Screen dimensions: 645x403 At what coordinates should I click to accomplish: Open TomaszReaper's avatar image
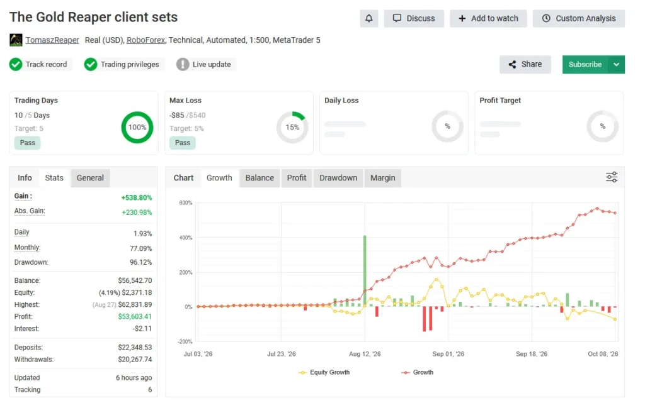(16, 40)
